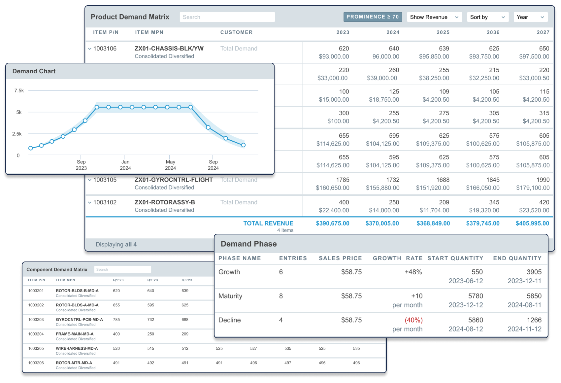Click the May 2024 axis label
Screen dimensions: 561x383
[x=170, y=165]
